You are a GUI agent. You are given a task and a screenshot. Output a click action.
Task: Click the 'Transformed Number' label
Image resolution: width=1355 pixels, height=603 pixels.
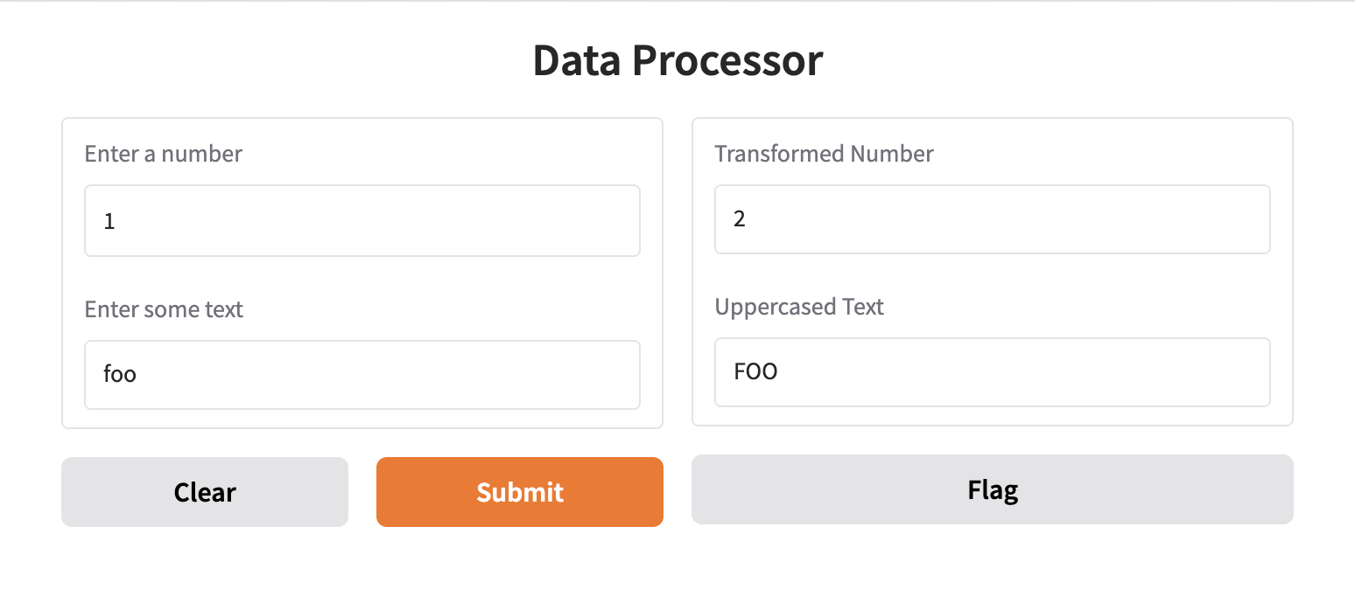click(x=825, y=154)
